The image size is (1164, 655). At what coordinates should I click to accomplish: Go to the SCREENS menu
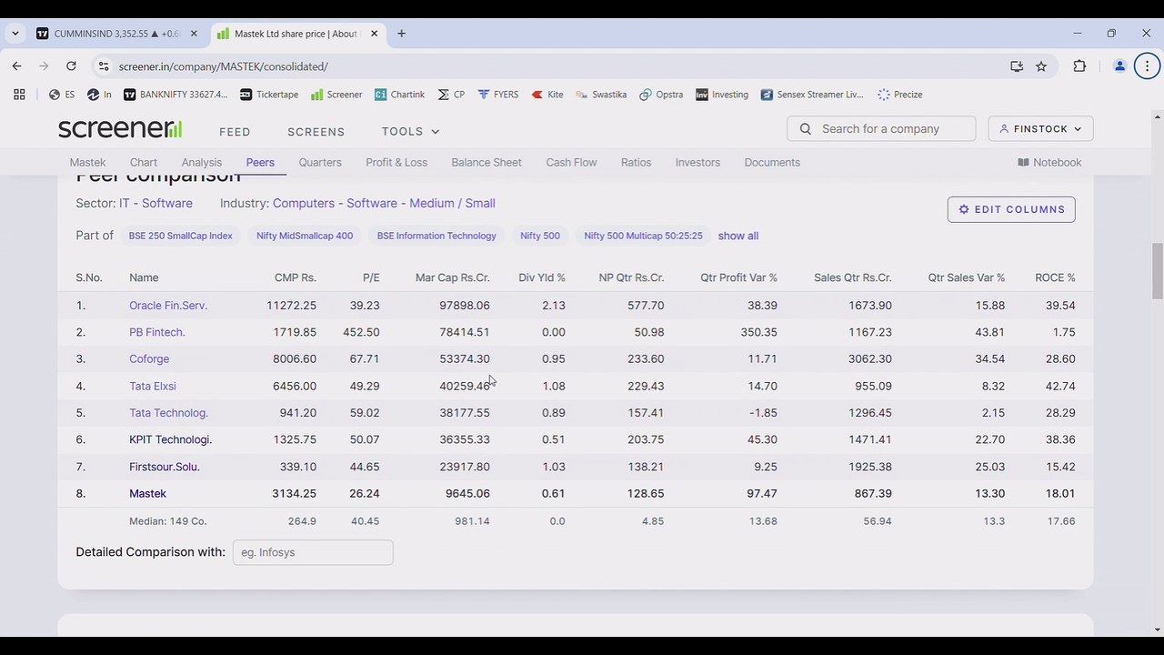pyautogui.click(x=316, y=132)
